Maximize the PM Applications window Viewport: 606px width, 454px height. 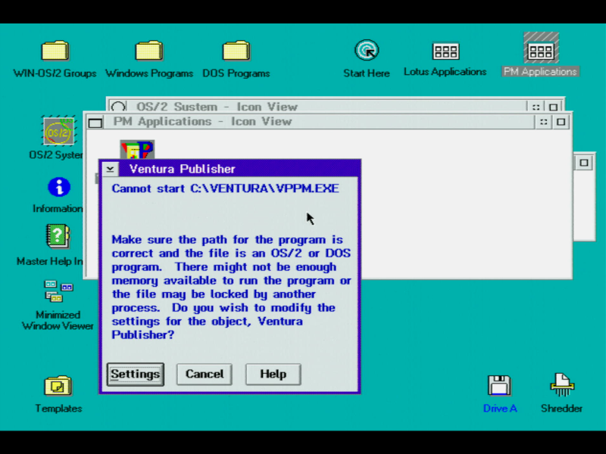pos(561,123)
